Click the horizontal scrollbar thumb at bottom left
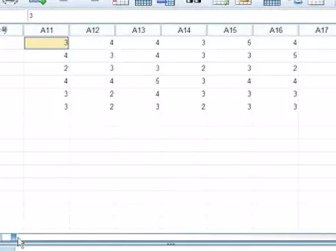The image size is (336, 251). pos(14,237)
